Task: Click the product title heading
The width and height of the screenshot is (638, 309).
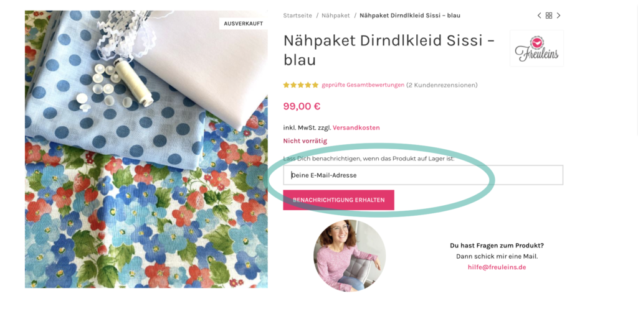Action: (x=389, y=50)
